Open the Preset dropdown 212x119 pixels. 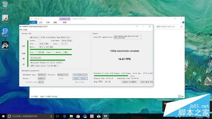click(41, 78)
